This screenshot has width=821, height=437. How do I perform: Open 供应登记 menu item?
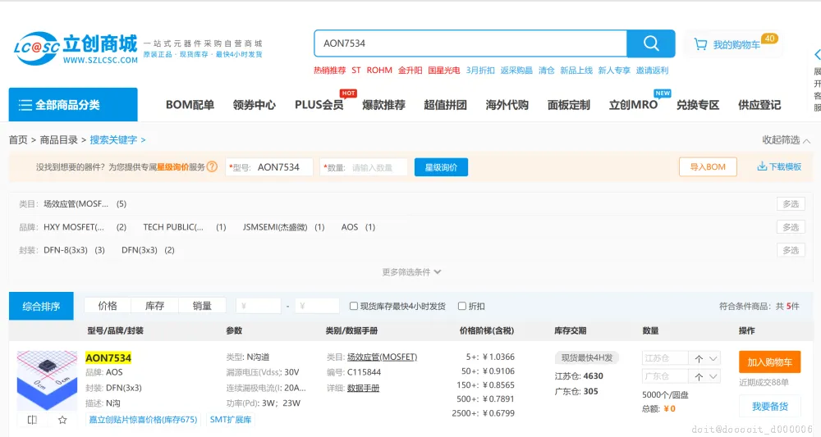(759, 105)
